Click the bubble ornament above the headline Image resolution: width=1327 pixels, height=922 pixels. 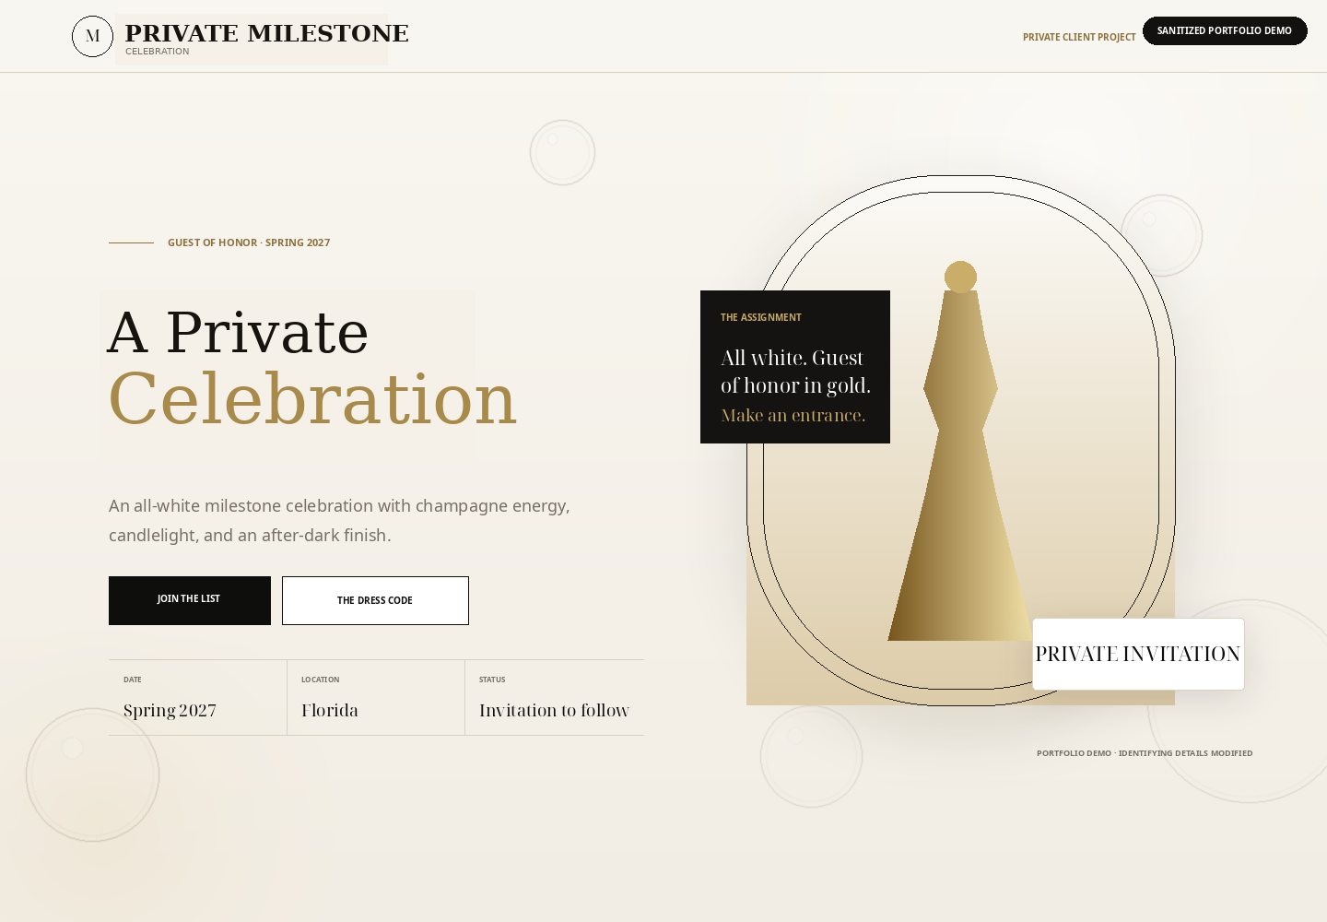(x=562, y=152)
